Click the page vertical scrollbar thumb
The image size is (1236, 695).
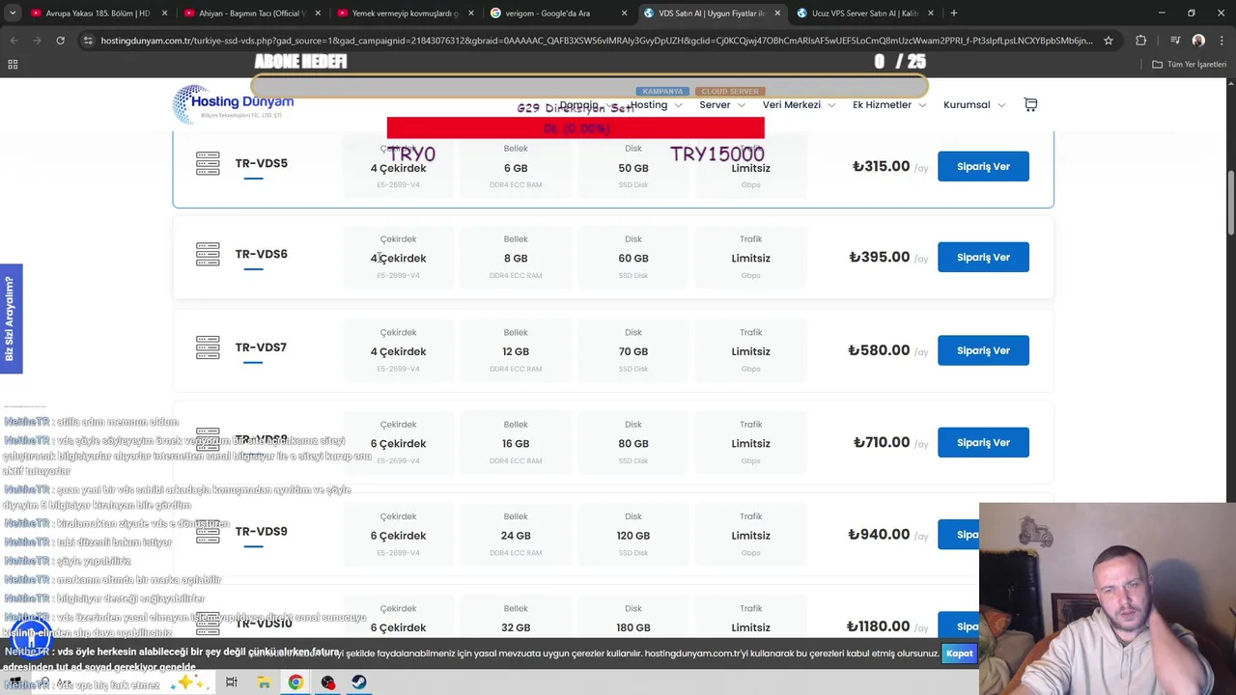point(1230,203)
